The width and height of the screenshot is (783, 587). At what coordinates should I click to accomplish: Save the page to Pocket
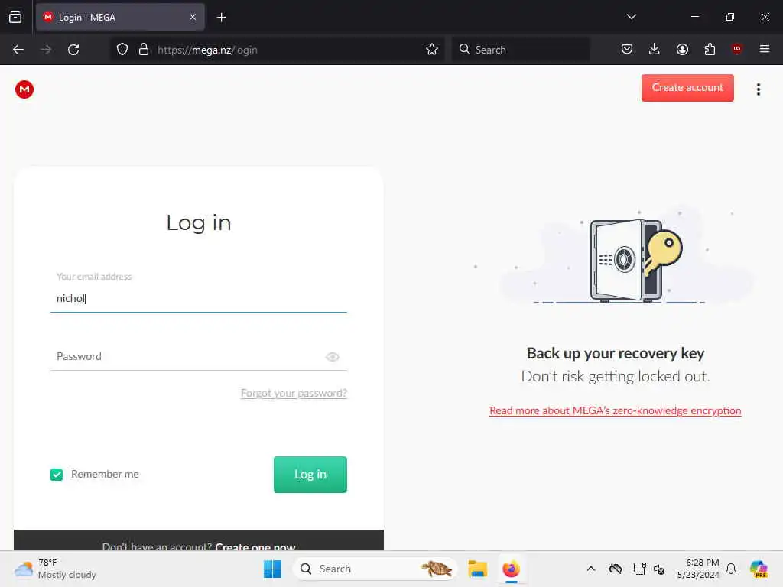coord(627,49)
